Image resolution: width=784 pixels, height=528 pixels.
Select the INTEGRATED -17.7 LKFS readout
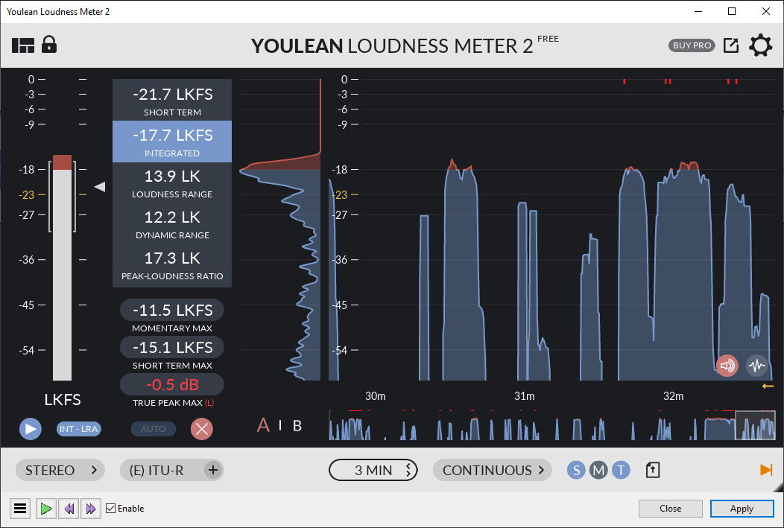click(172, 141)
